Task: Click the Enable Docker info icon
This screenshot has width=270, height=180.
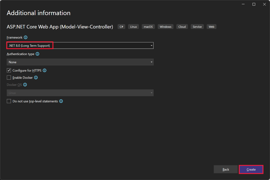Action: pyautogui.click(x=36, y=78)
